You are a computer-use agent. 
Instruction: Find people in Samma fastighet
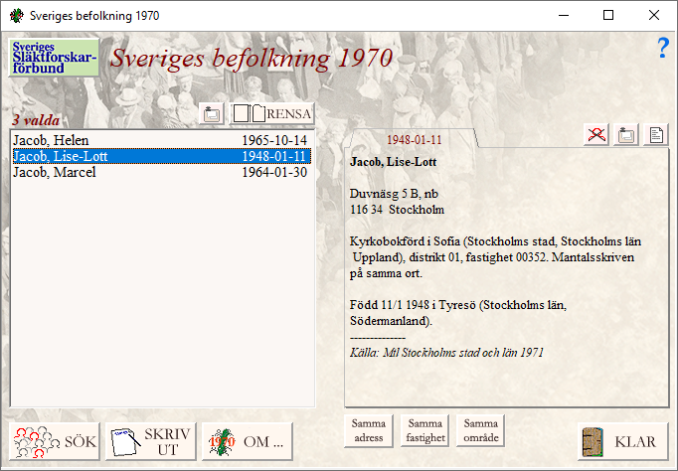(425, 430)
